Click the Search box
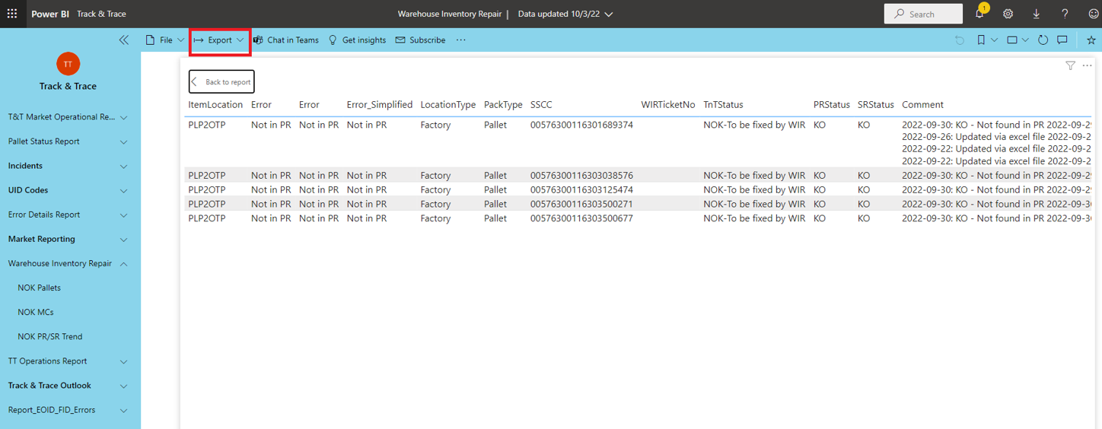 pyautogui.click(x=924, y=14)
